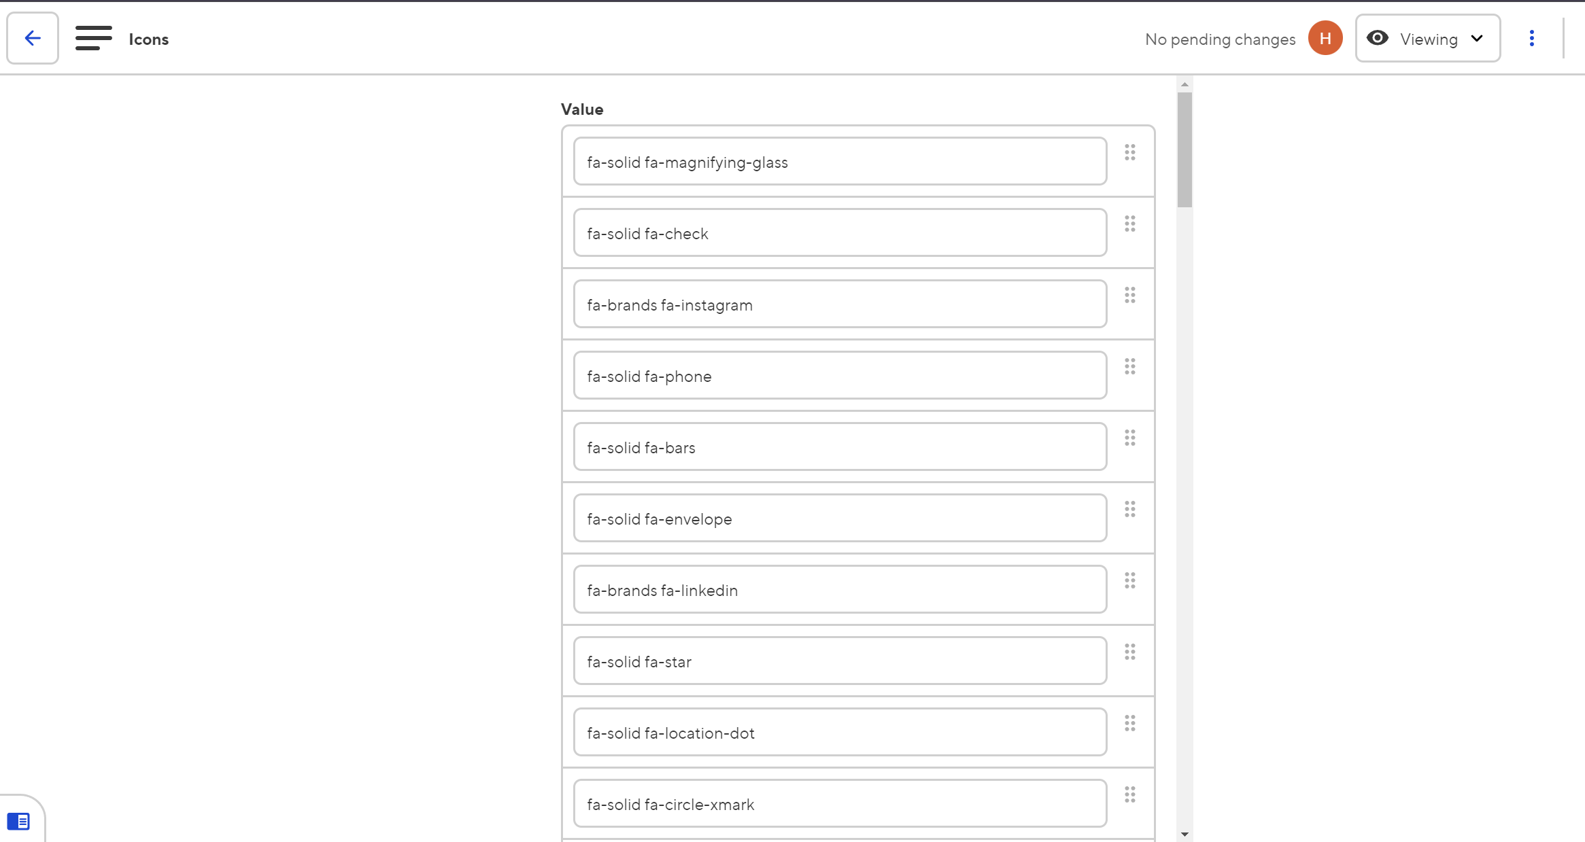Viewport: 1585px width, 842px height.
Task: Toggle visibility of fa-solid fa-envelope entry
Action: [x=1130, y=509]
